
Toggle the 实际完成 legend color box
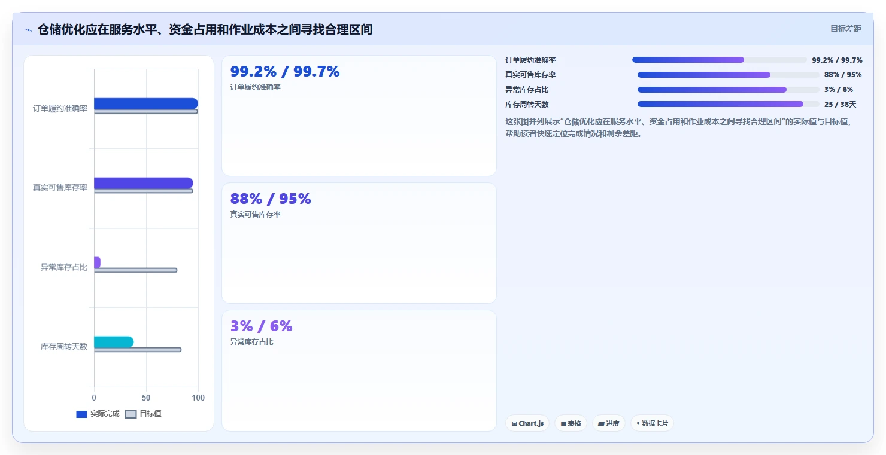82,414
